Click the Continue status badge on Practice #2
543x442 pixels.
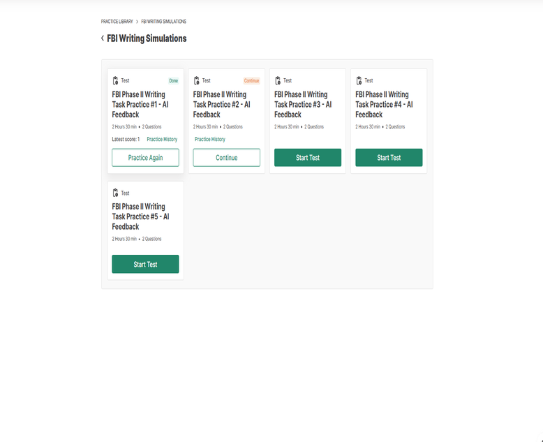251,81
